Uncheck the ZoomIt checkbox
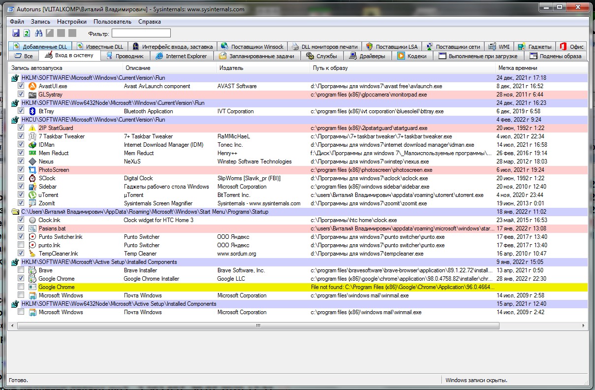This screenshot has height=390, width=595. (x=21, y=203)
